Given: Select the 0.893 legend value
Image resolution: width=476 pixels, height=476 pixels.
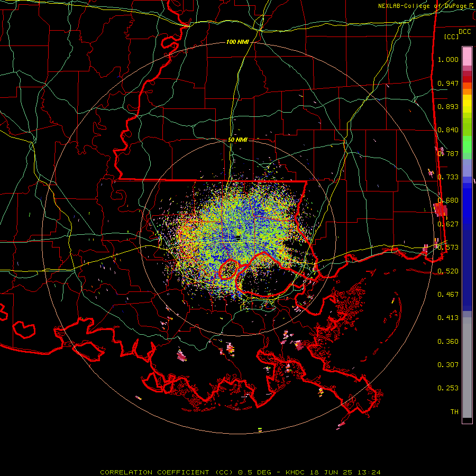Looking at the screenshot, I should (448, 106).
